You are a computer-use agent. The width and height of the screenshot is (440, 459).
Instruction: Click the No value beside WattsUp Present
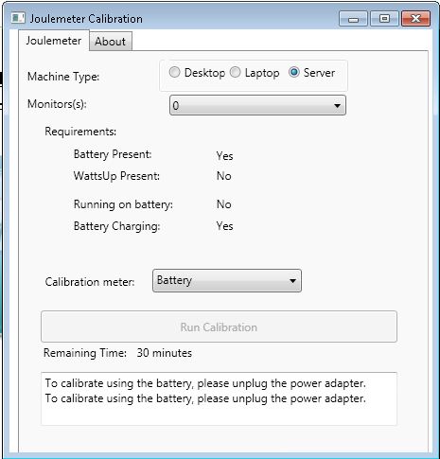point(224,176)
